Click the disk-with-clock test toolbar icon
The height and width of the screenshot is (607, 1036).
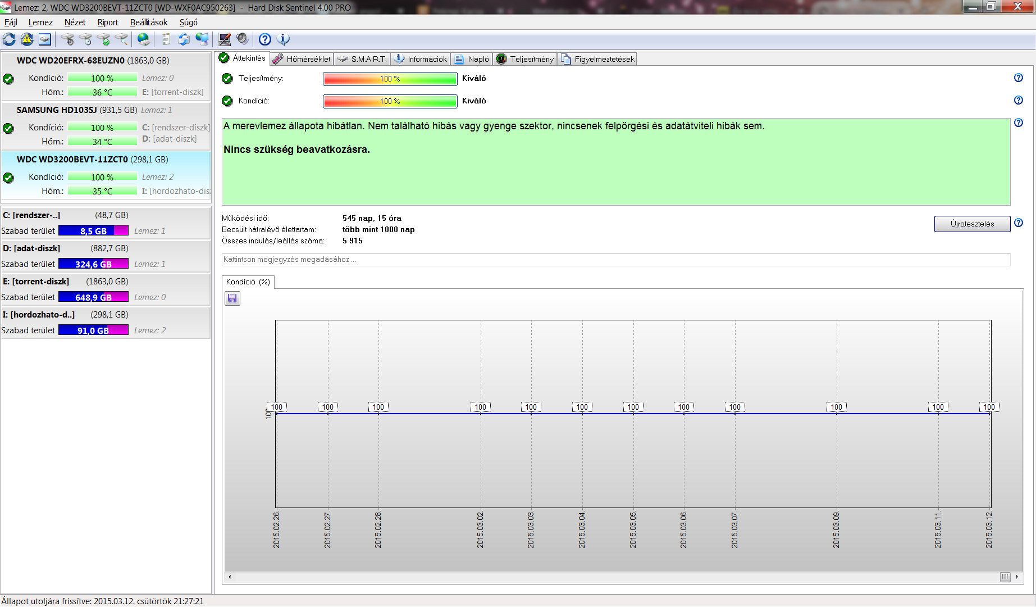point(86,39)
